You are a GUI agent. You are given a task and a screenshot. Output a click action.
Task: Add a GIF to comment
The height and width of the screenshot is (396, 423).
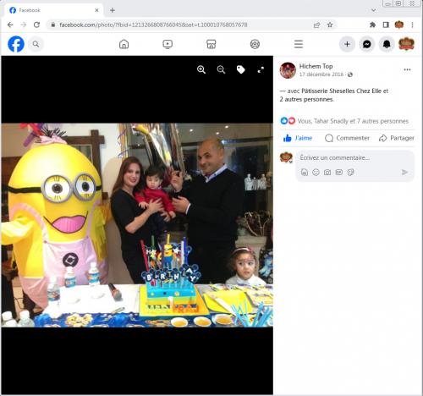tap(339, 172)
